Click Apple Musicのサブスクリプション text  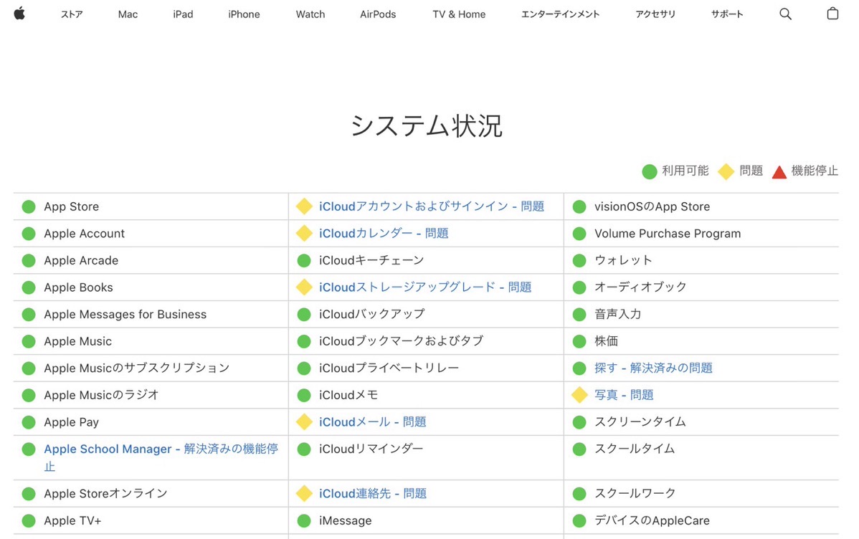point(137,368)
